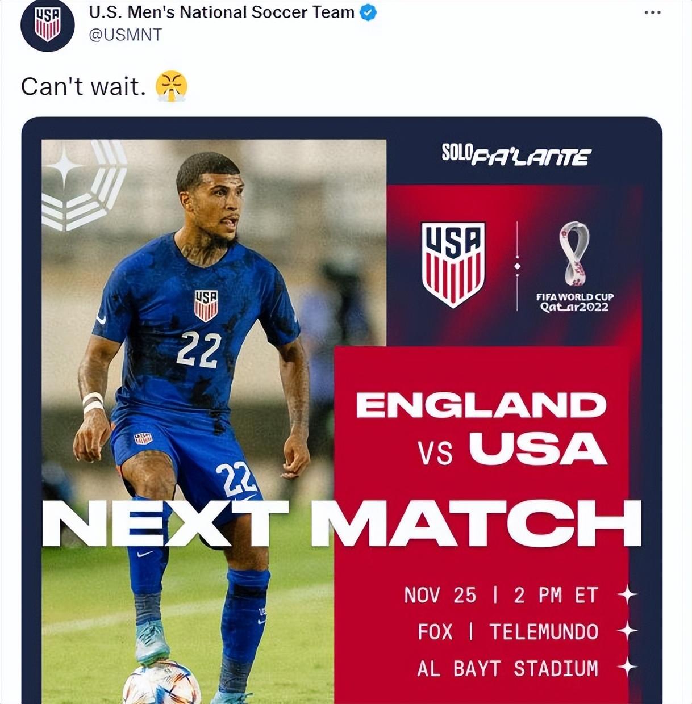692x704 pixels.
Task: Click the huffing face emoji in tweet
Action: tap(171, 86)
